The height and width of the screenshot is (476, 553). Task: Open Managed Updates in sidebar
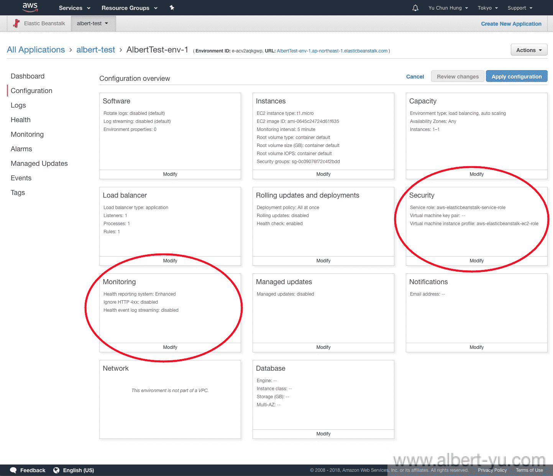click(x=39, y=164)
